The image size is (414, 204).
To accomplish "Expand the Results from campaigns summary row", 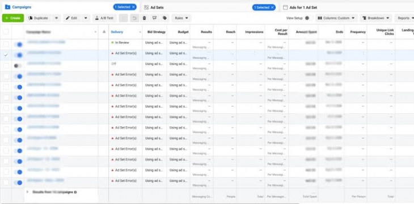I will tap(27, 192).
